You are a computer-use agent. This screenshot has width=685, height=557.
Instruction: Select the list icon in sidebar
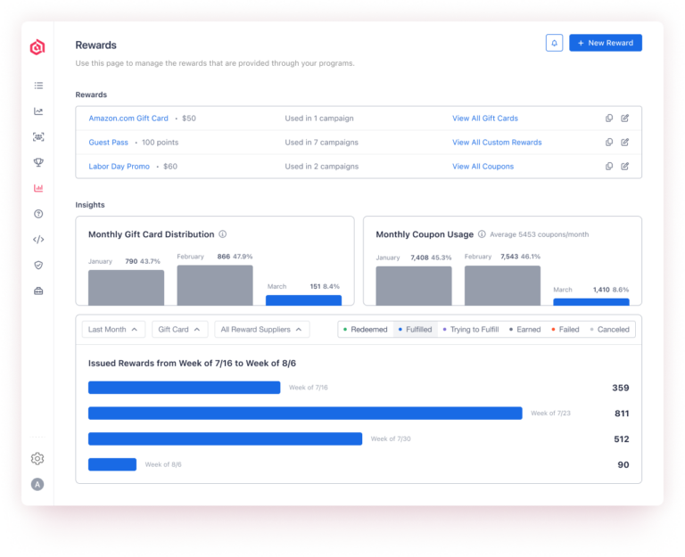[37, 86]
